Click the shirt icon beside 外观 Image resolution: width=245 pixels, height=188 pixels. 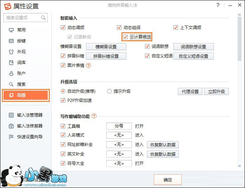[11, 51]
